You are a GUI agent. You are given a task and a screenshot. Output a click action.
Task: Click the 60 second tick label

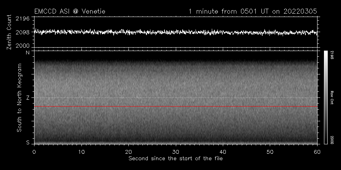click(317, 152)
